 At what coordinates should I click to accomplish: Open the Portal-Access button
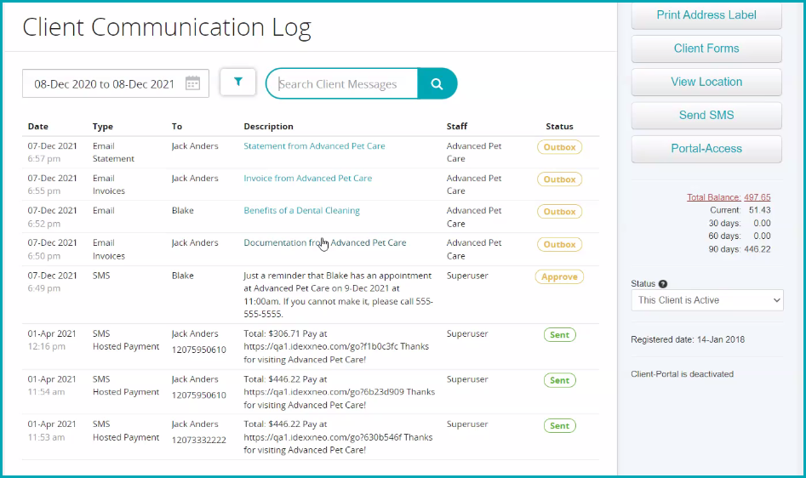pos(706,148)
